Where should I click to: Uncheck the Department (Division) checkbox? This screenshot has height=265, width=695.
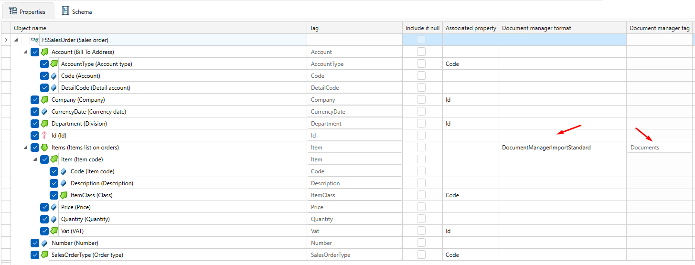(x=35, y=124)
